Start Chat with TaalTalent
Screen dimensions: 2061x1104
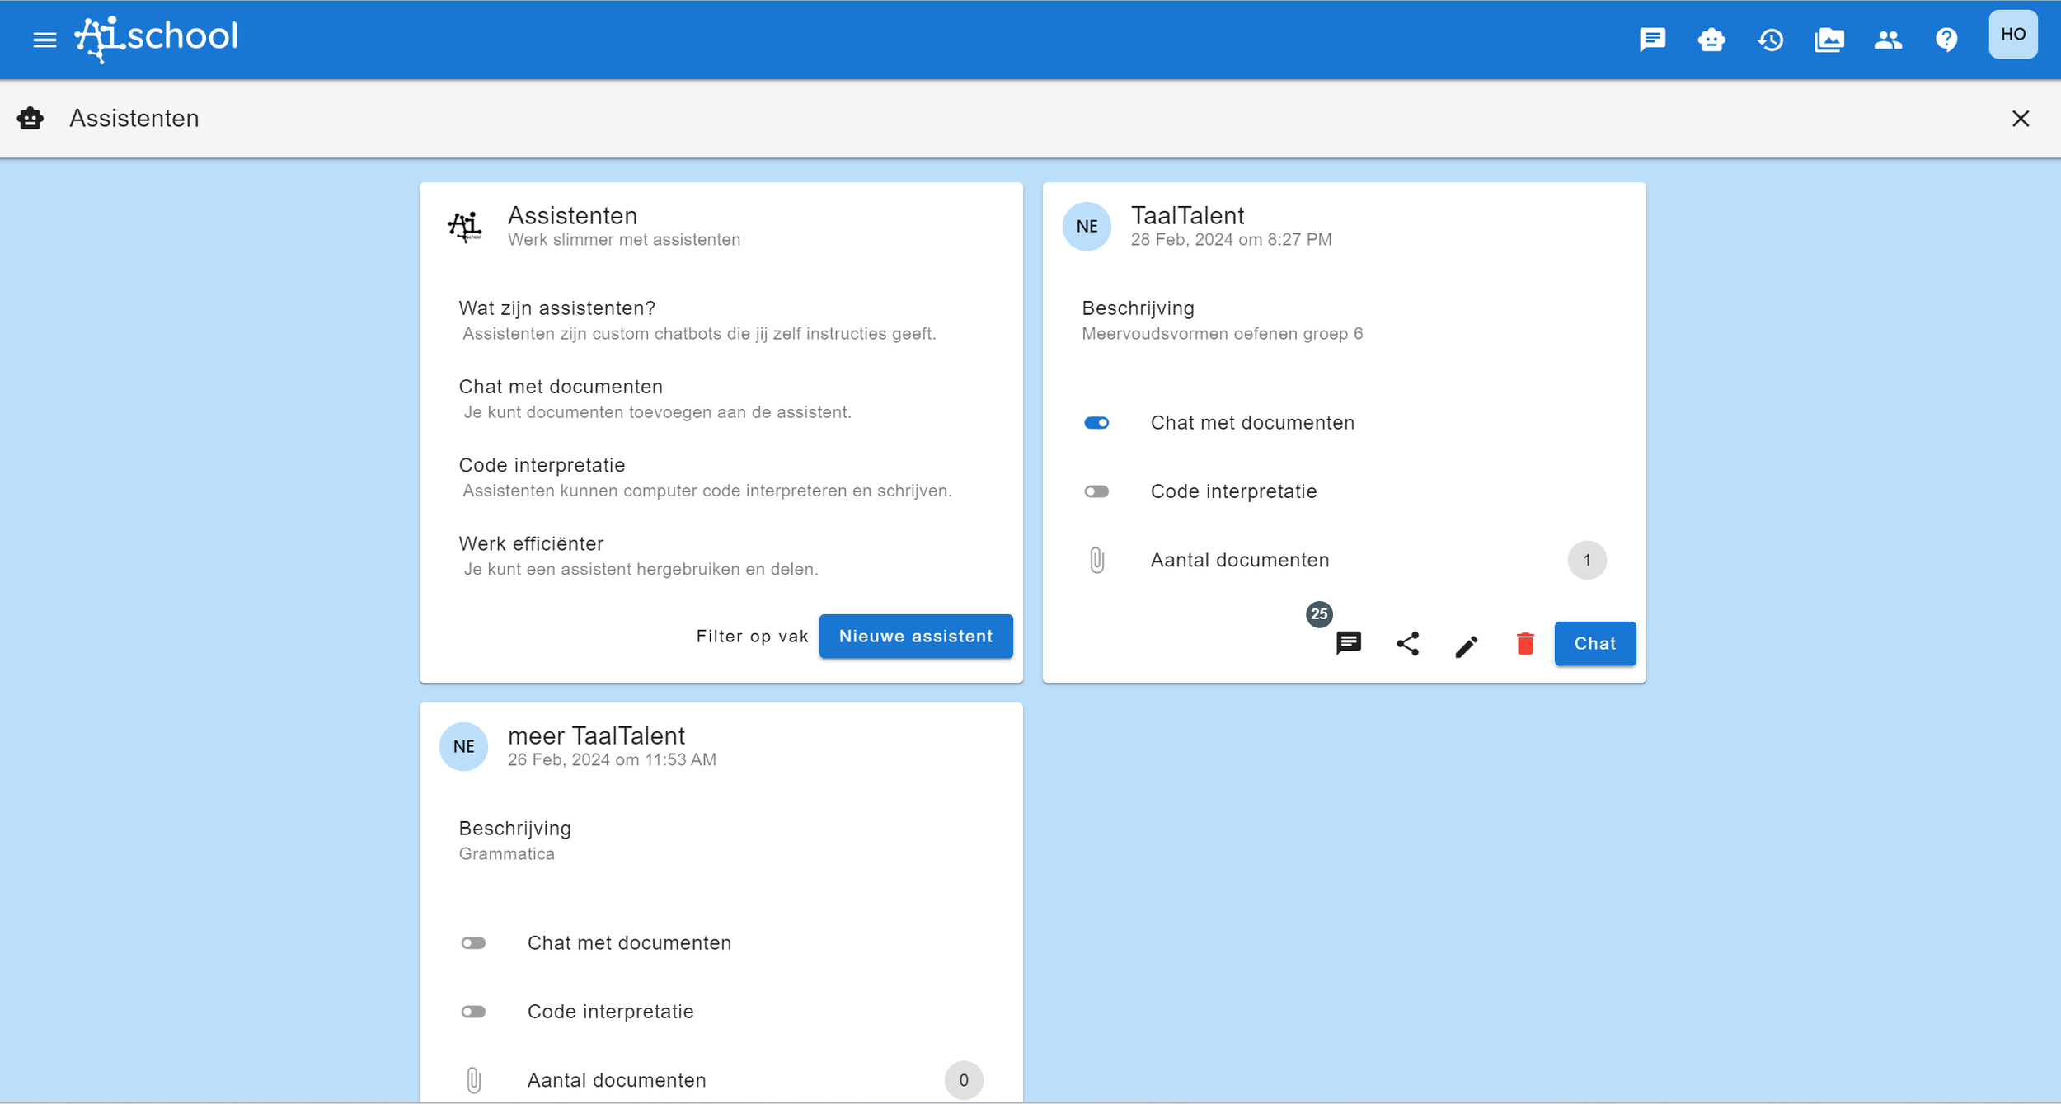pos(1595,644)
